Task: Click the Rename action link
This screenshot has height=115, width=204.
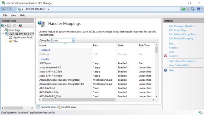Action: (173, 48)
